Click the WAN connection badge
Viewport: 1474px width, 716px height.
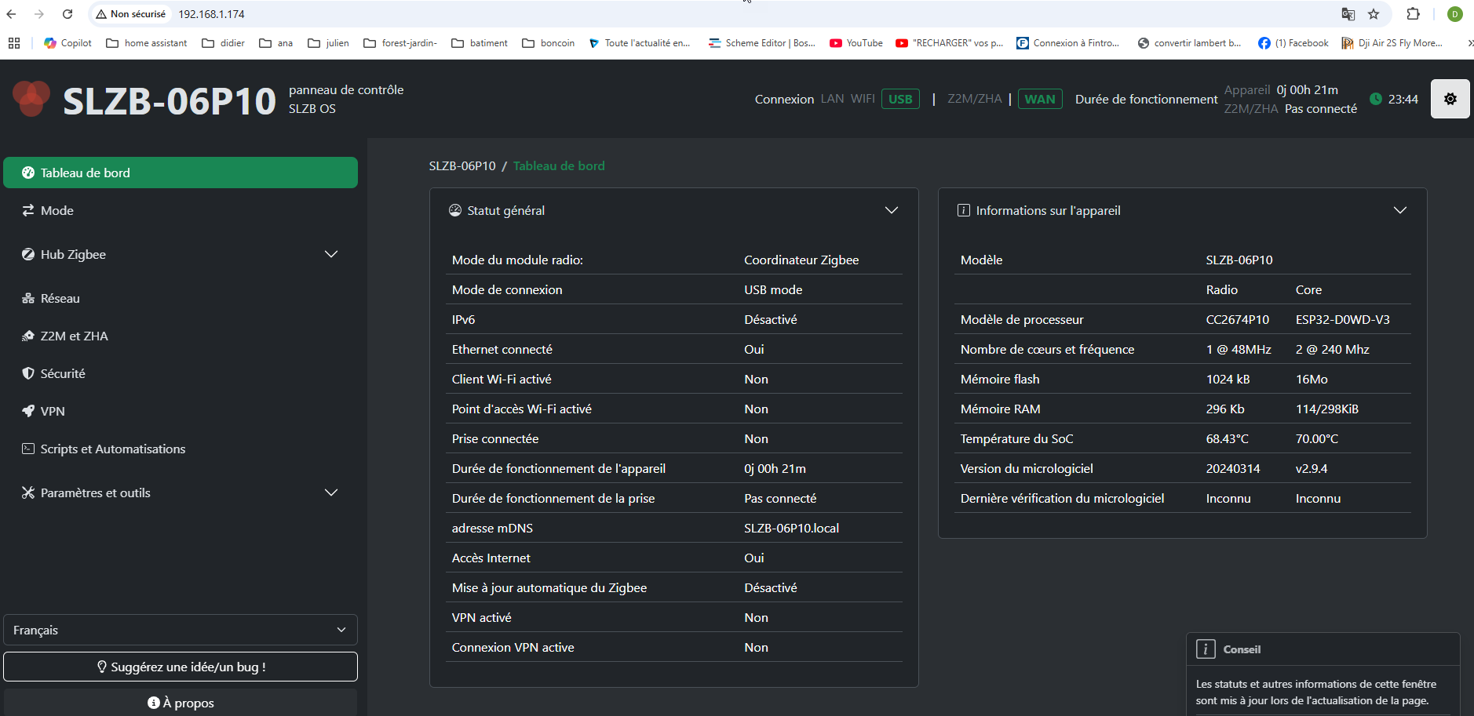coord(1040,99)
